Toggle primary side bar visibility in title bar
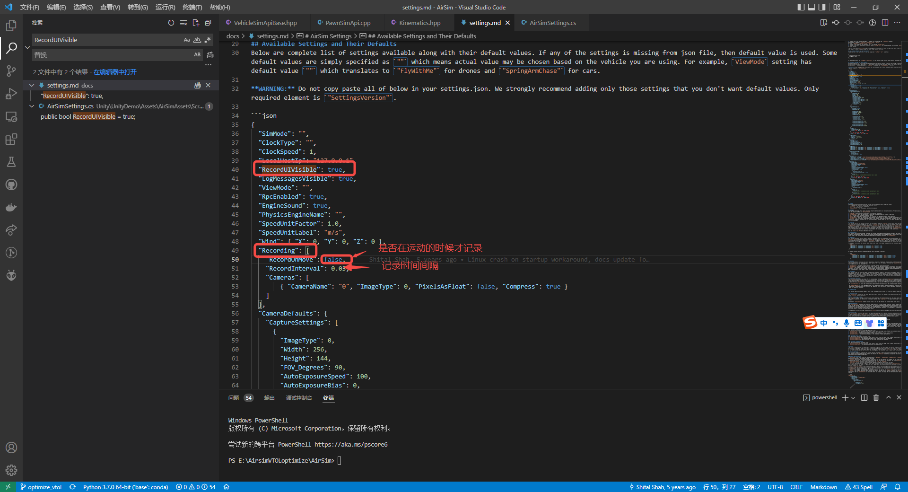Viewport: 908px width, 492px height. point(801,7)
